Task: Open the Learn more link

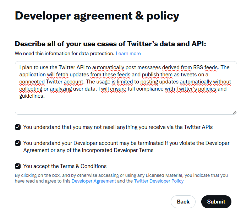Action: pos(128,54)
